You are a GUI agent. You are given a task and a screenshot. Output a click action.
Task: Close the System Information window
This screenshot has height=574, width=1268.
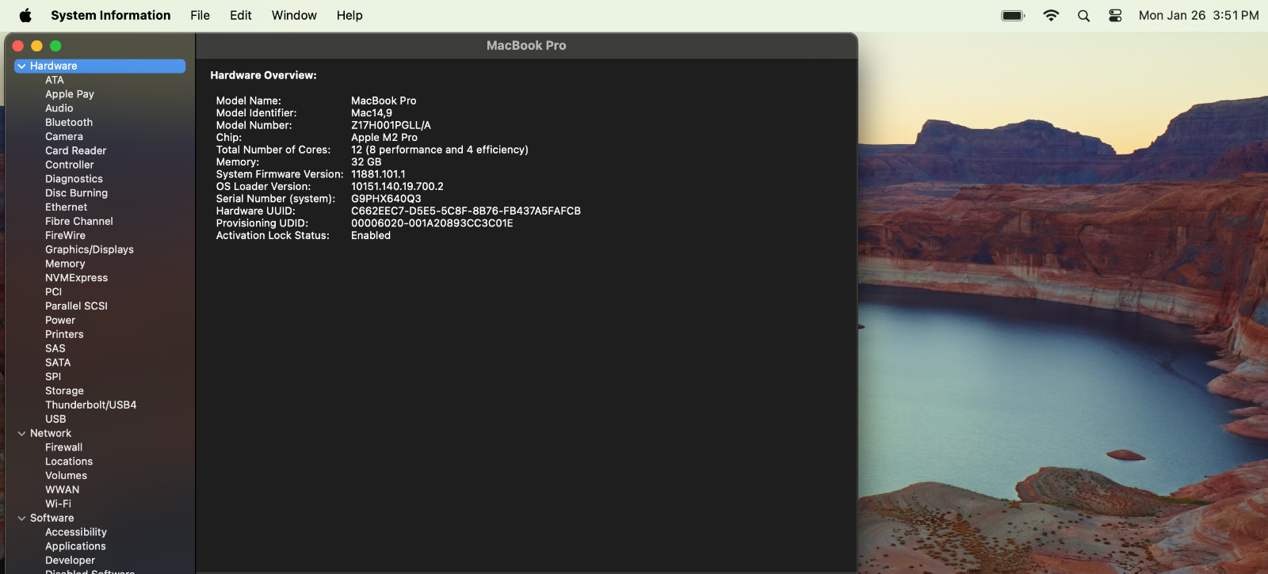pyautogui.click(x=18, y=46)
